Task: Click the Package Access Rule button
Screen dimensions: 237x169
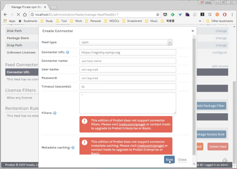Action: tap(211, 134)
